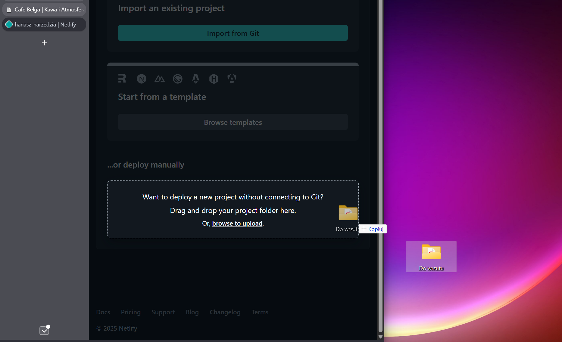Click the '...or deploy manually' heading
The height and width of the screenshot is (342, 562).
(x=146, y=165)
